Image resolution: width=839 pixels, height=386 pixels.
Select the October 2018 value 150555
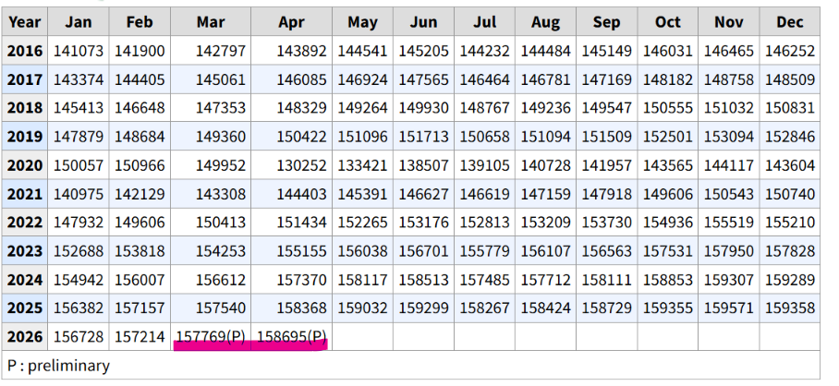[x=668, y=108]
